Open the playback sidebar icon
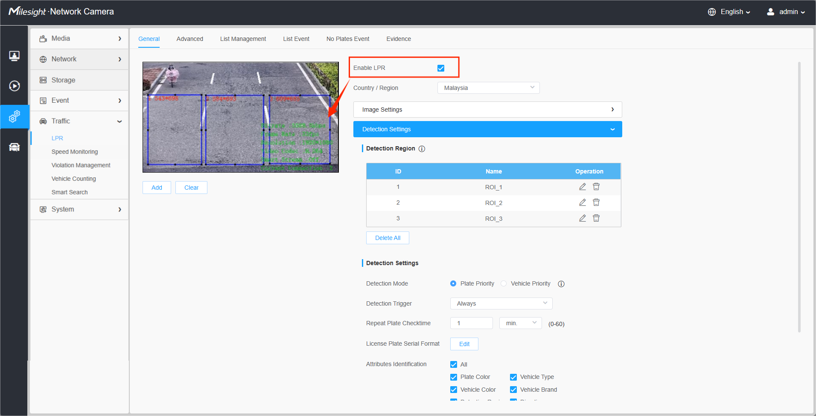Viewport: 816px width, 416px height. tap(15, 86)
